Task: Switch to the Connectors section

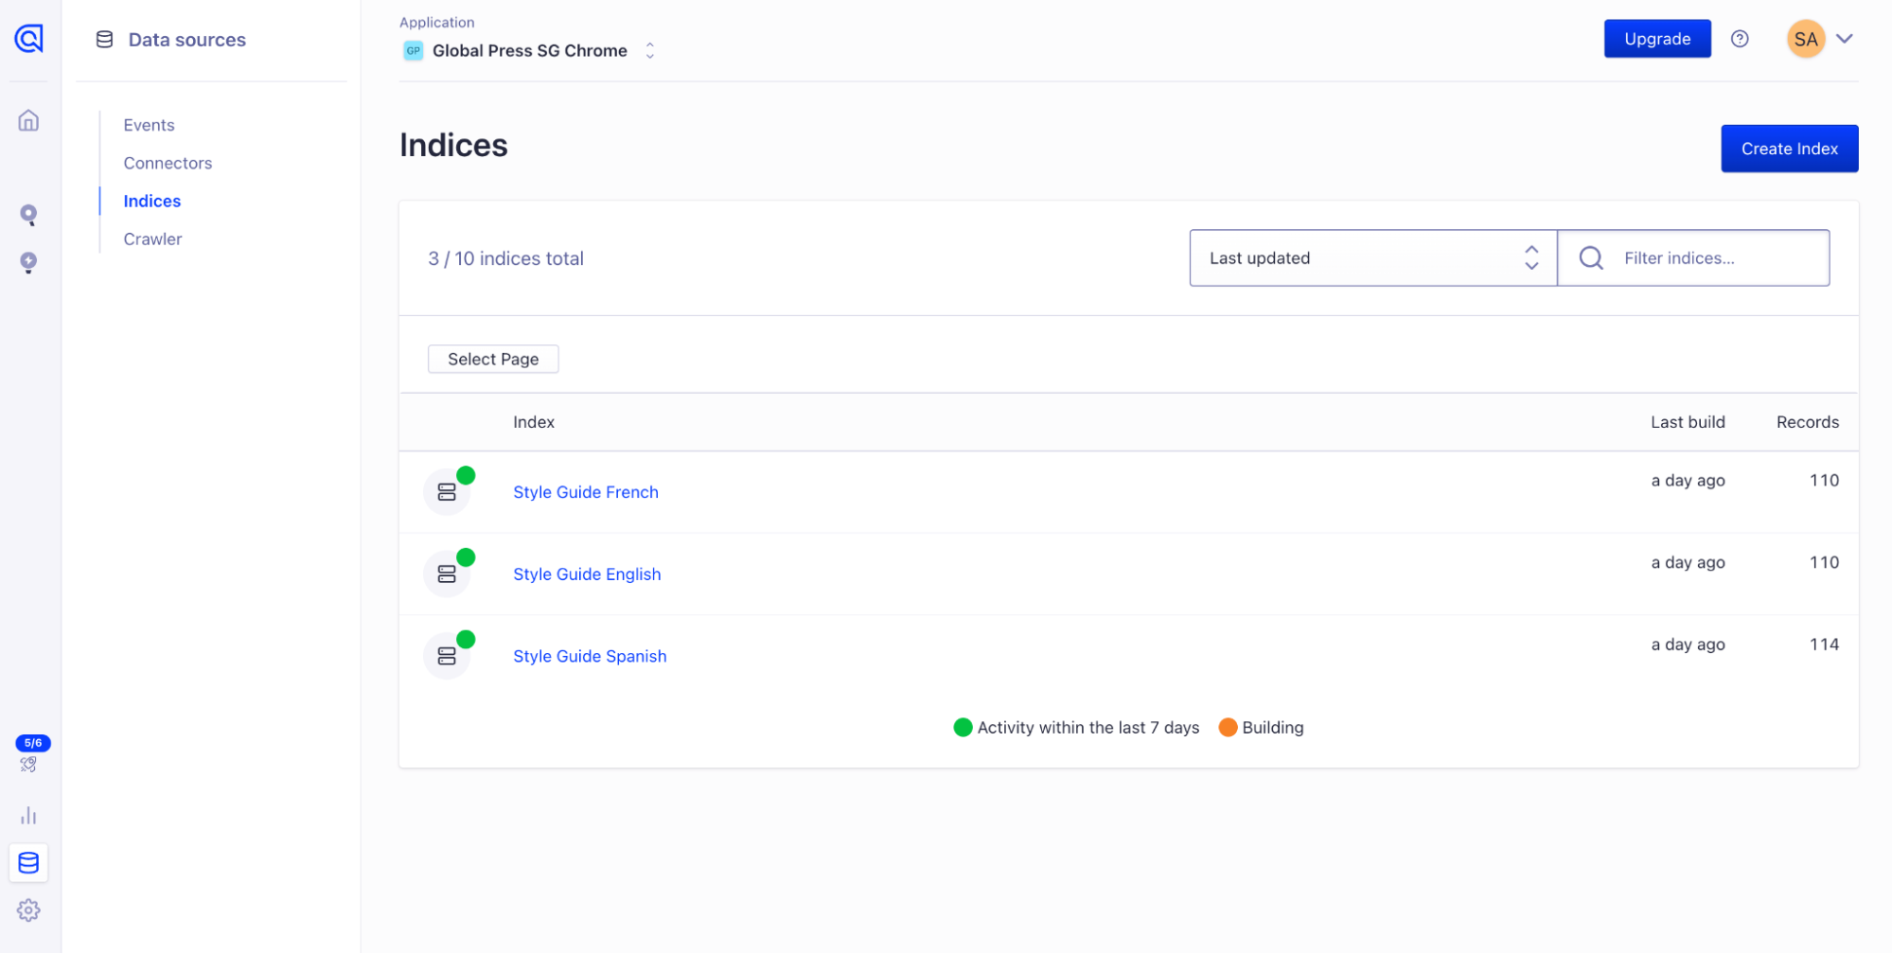Action: pyautogui.click(x=168, y=163)
